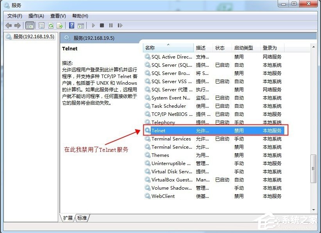The height and width of the screenshot is (233, 321).
Task: Stop the service using the stop icon
Action: point(102,25)
